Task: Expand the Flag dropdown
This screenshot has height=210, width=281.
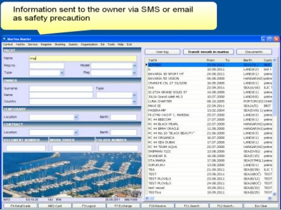Action: pos(134,73)
